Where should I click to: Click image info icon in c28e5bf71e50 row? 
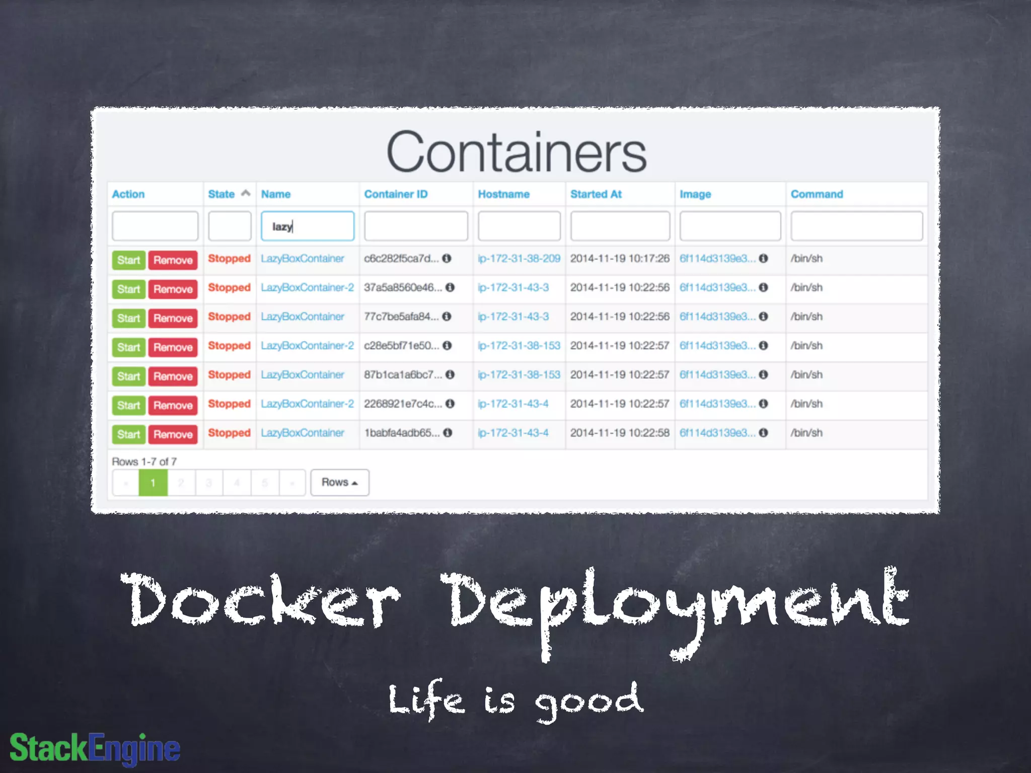(763, 346)
